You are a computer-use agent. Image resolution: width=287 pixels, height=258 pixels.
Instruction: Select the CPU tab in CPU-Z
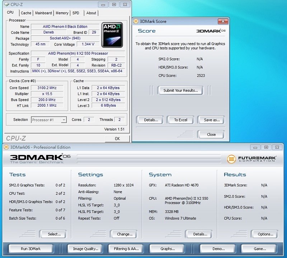point(10,13)
